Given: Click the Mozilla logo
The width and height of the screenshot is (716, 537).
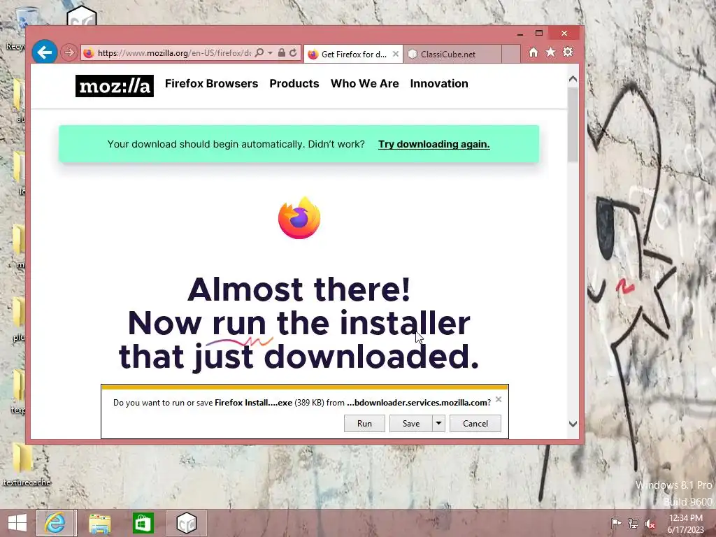Looking at the screenshot, I should pos(115,86).
